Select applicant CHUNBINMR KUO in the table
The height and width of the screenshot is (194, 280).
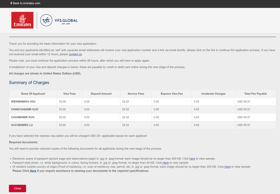(23, 117)
